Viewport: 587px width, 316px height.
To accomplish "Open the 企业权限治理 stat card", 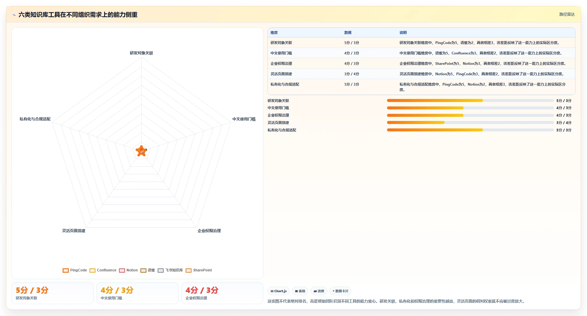I will tap(222, 293).
